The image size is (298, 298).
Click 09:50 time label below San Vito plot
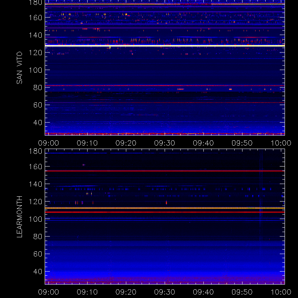(x=242, y=143)
